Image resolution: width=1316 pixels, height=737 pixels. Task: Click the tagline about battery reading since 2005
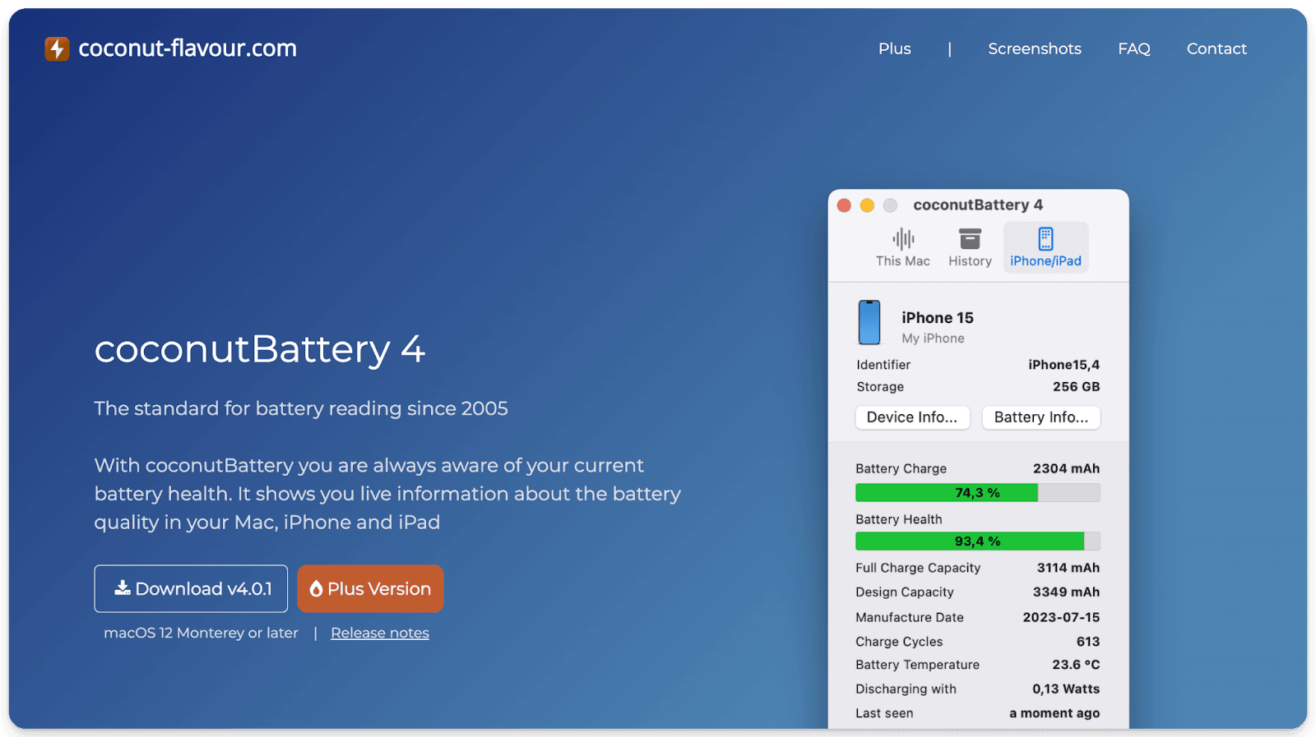(301, 408)
